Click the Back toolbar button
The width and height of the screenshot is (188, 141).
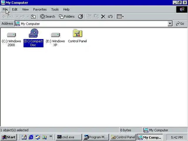(9, 16)
